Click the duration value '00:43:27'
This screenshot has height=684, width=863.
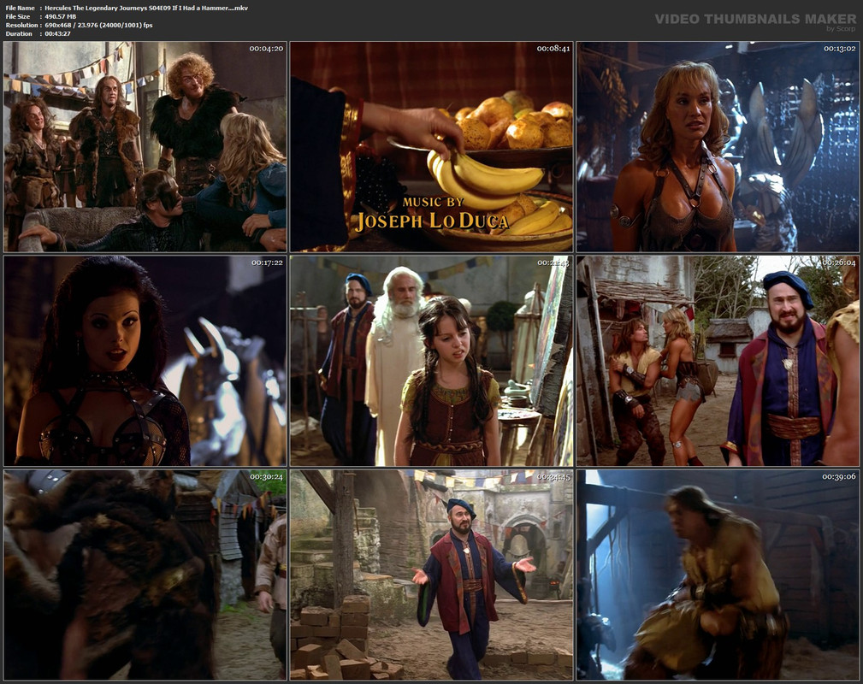click(58, 33)
